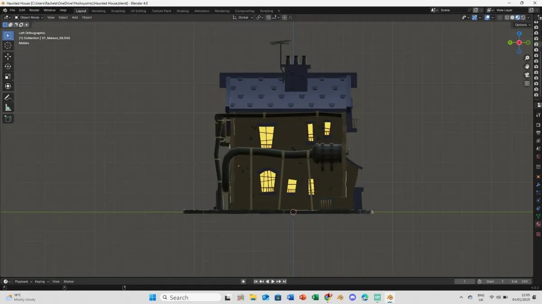Image resolution: width=542 pixels, height=304 pixels.
Task: Open Blender from the Windows taskbar
Action: pos(389,297)
